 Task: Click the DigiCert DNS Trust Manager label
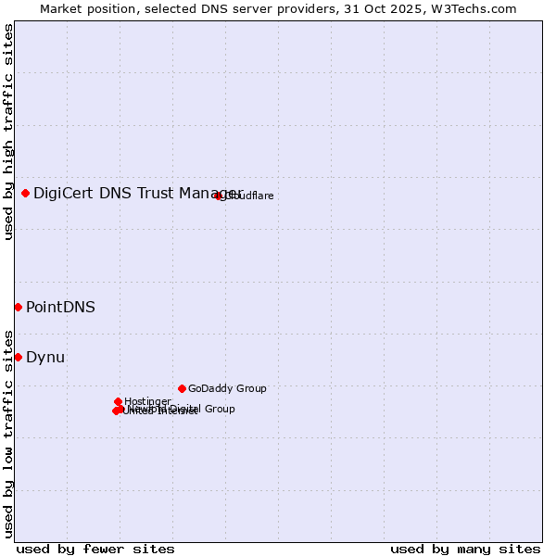(x=137, y=193)
